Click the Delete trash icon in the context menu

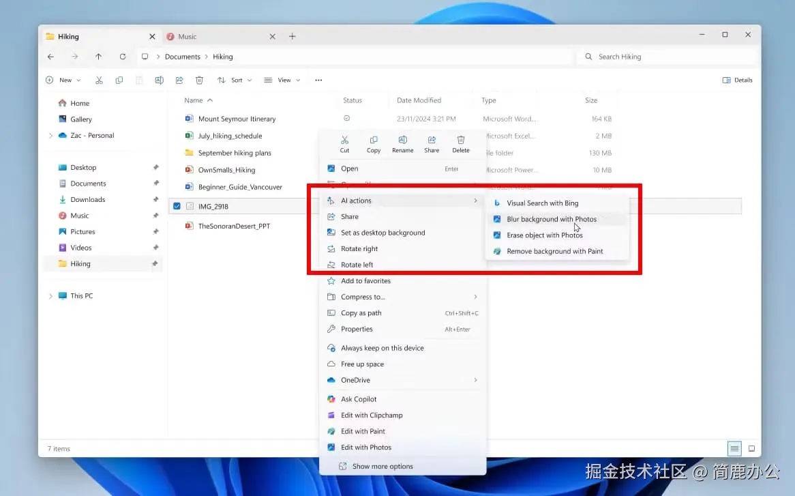tap(461, 140)
